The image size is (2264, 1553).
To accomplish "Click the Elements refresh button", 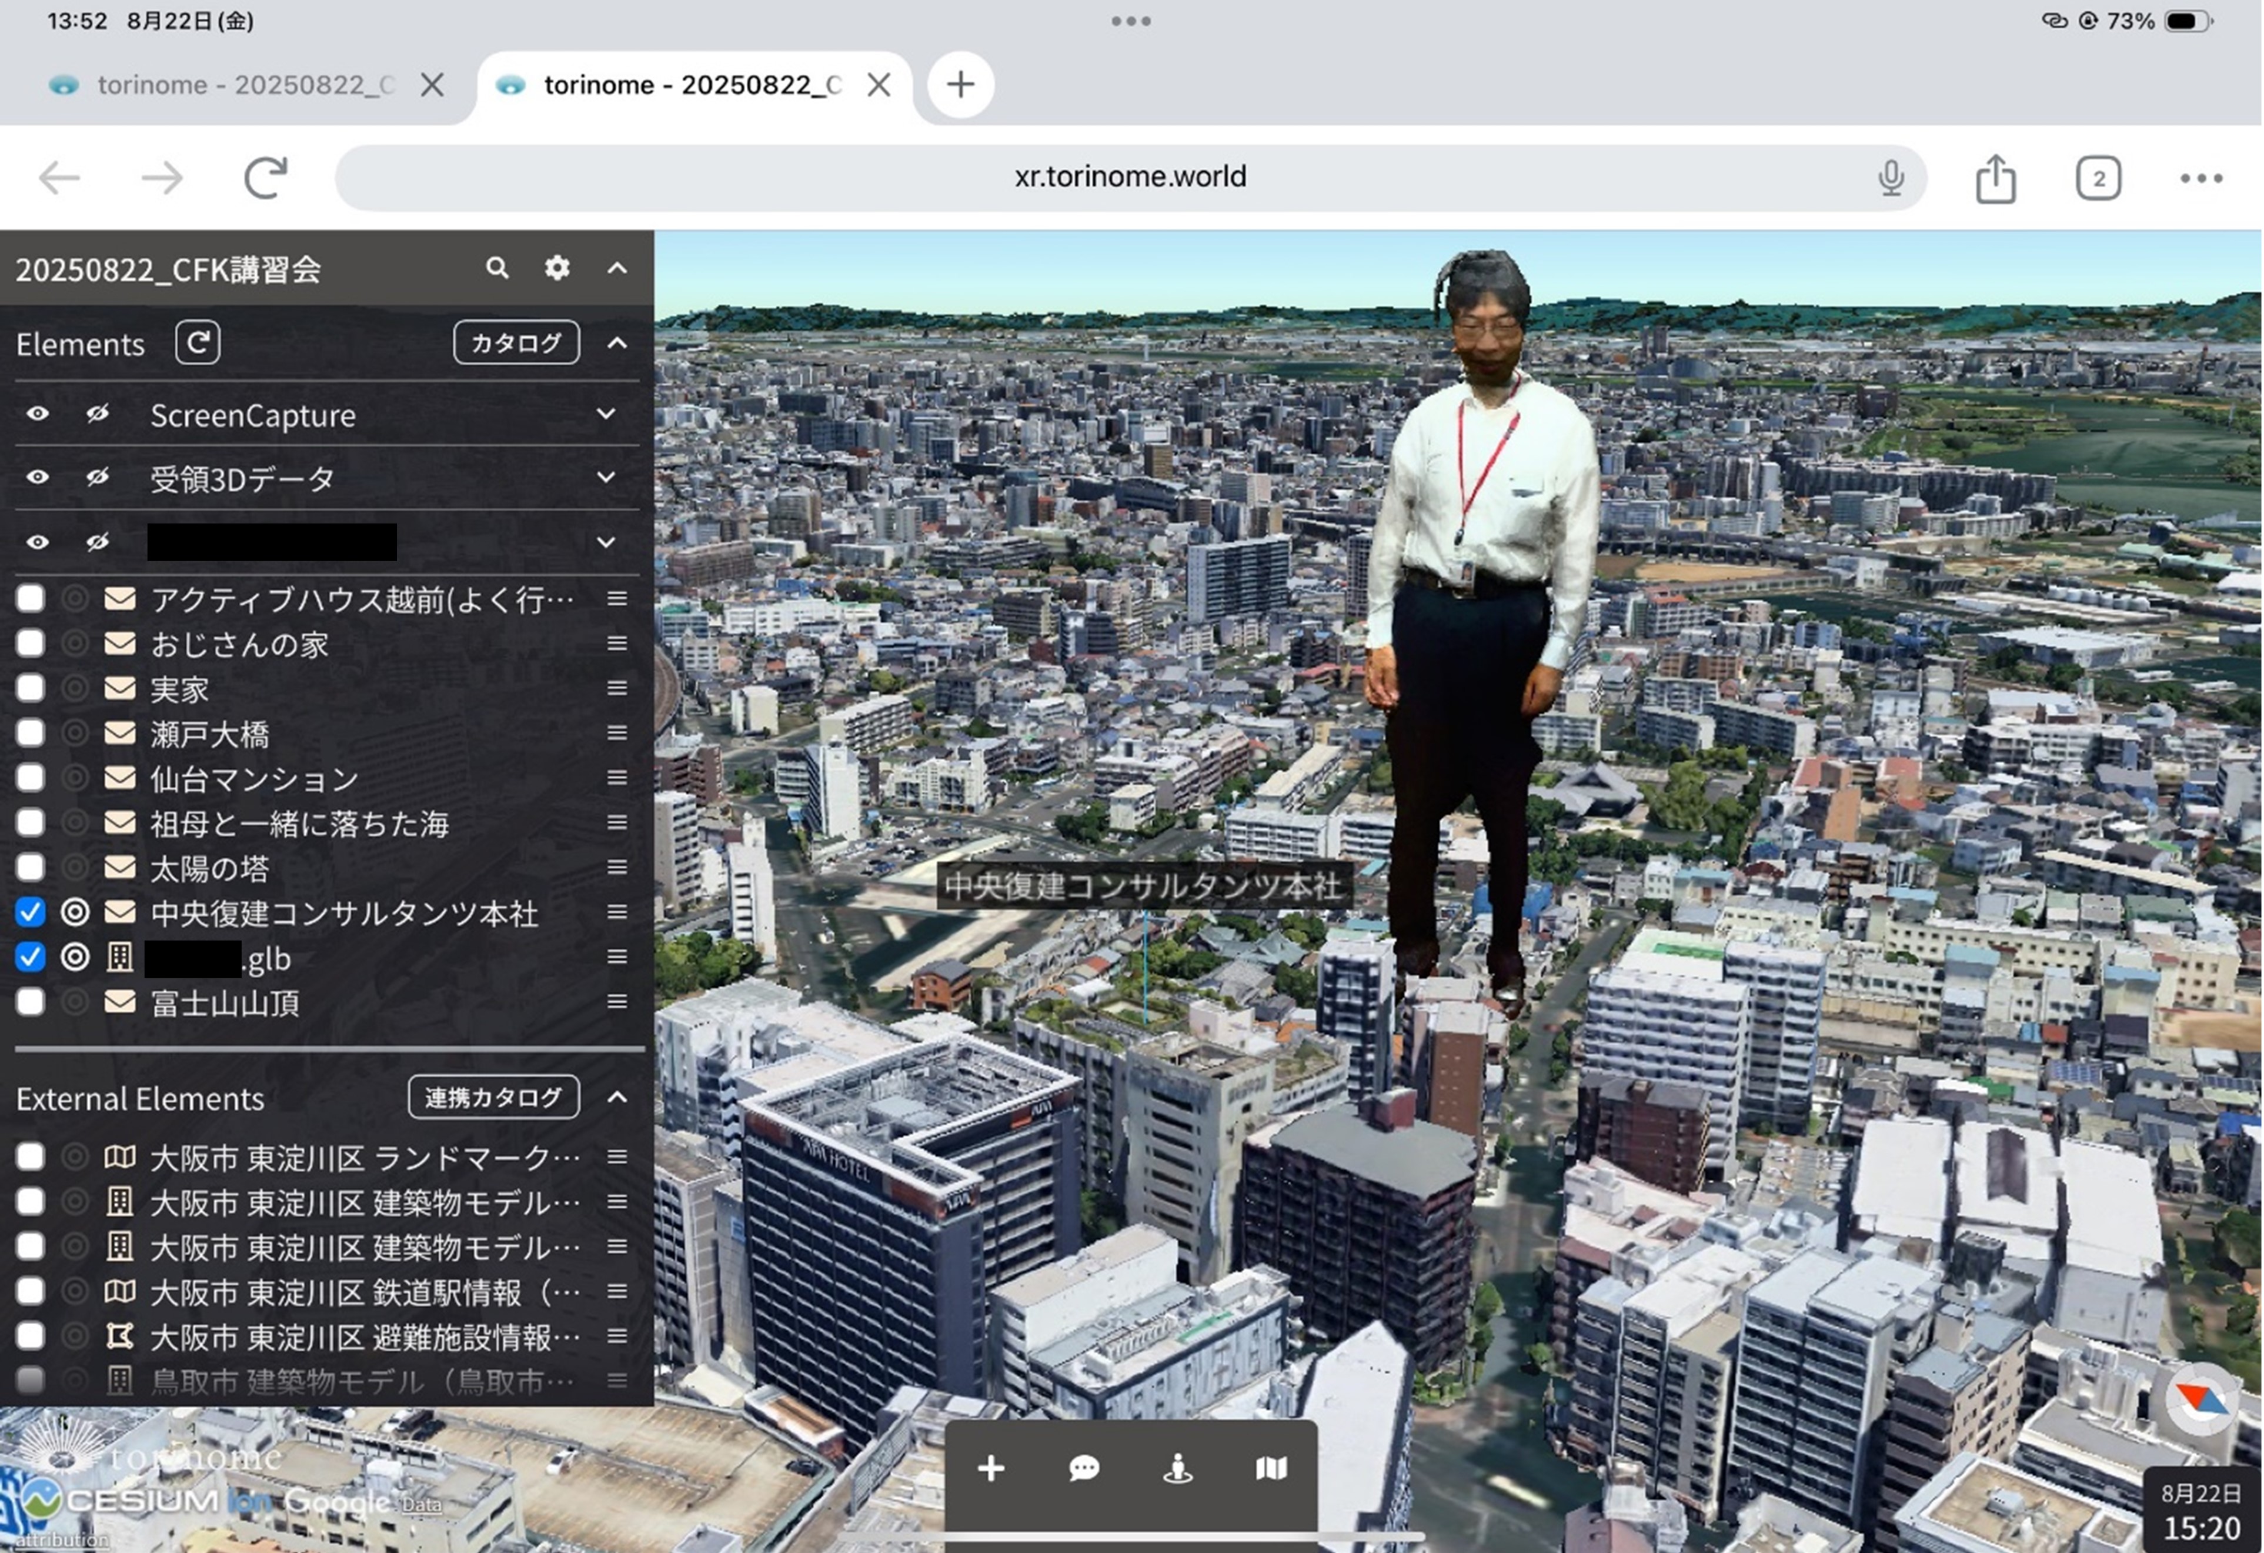I will point(198,343).
